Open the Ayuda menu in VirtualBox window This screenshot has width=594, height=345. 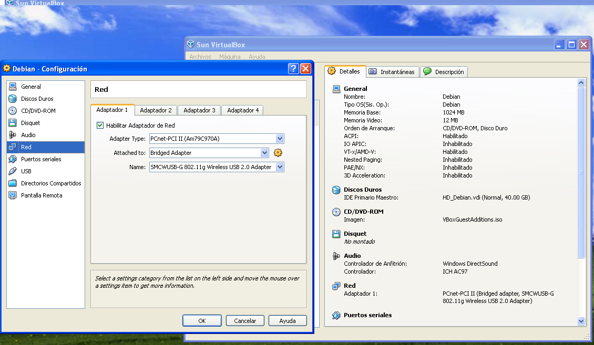(x=257, y=57)
